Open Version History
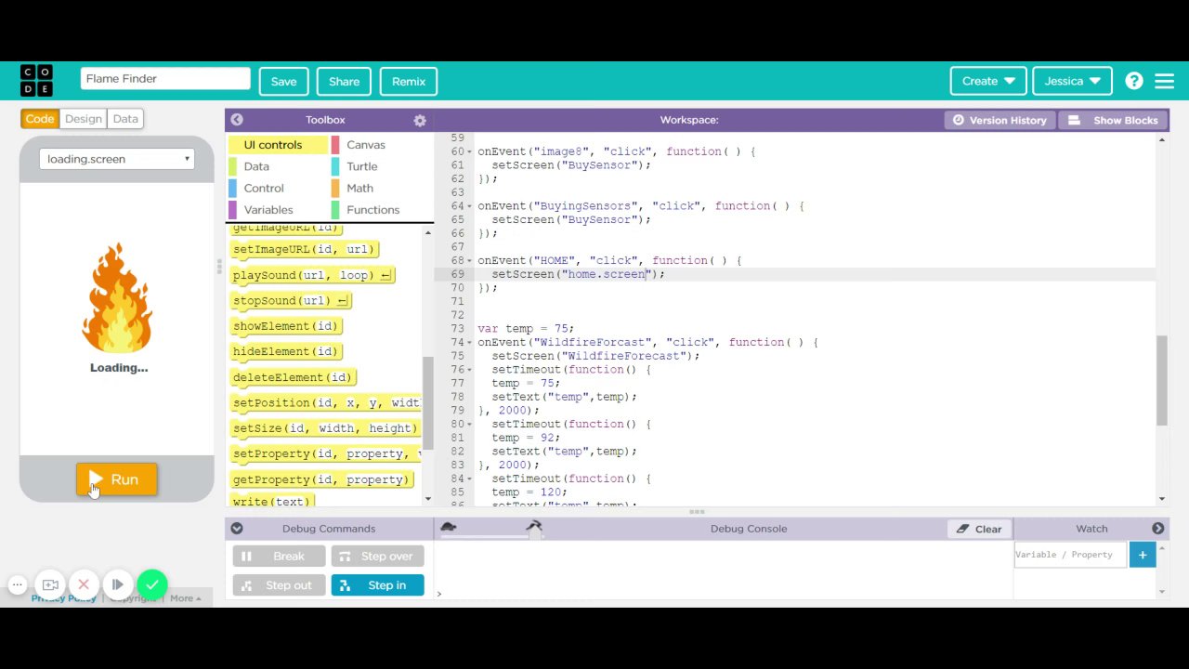 [1000, 120]
